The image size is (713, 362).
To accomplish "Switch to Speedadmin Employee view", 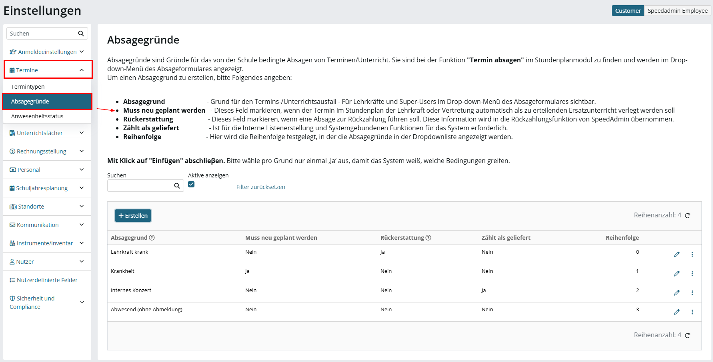I will [x=677, y=11].
